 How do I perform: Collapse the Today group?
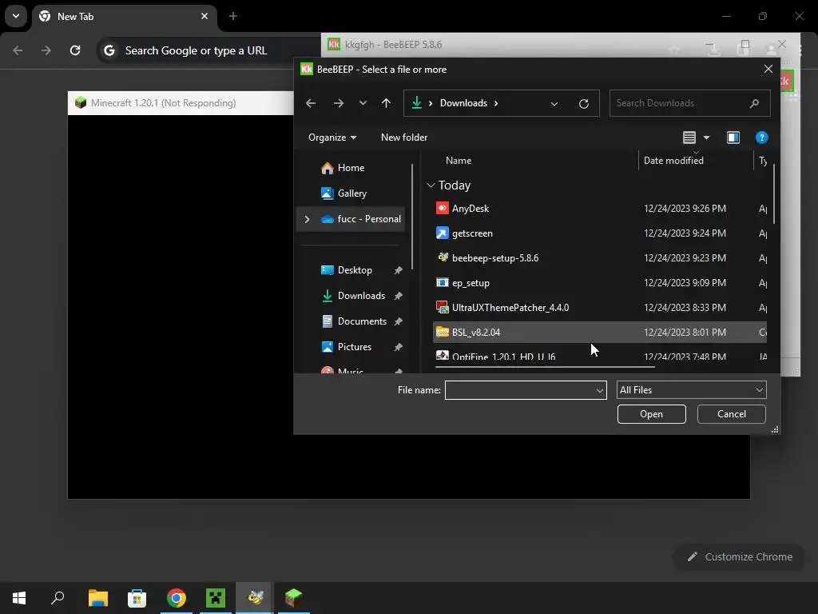click(431, 185)
